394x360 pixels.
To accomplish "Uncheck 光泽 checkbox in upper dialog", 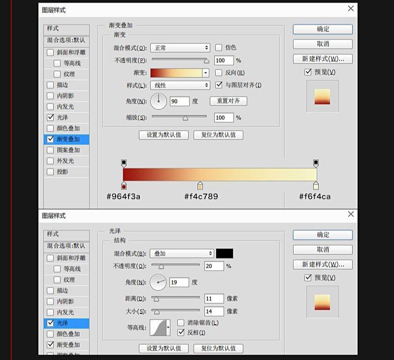I will point(50,117).
